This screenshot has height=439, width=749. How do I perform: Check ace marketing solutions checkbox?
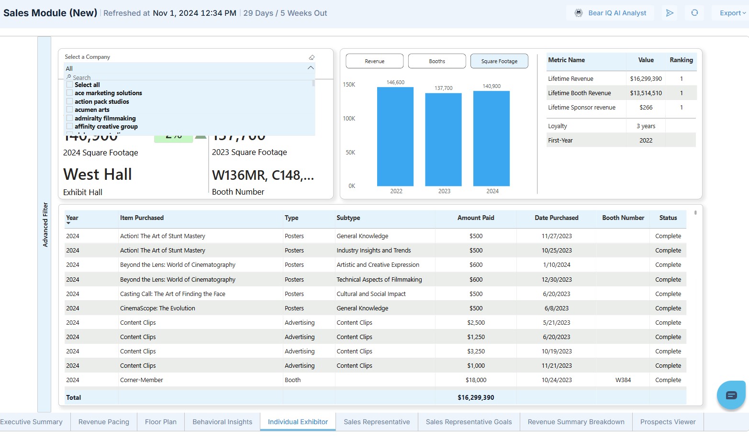[x=69, y=93]
